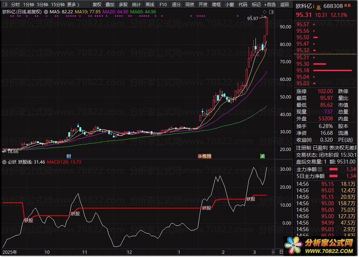The height and width of the screenshot is (257, 359).
Task: Open the 主力净额 details list icon
Action: (320, 169)
